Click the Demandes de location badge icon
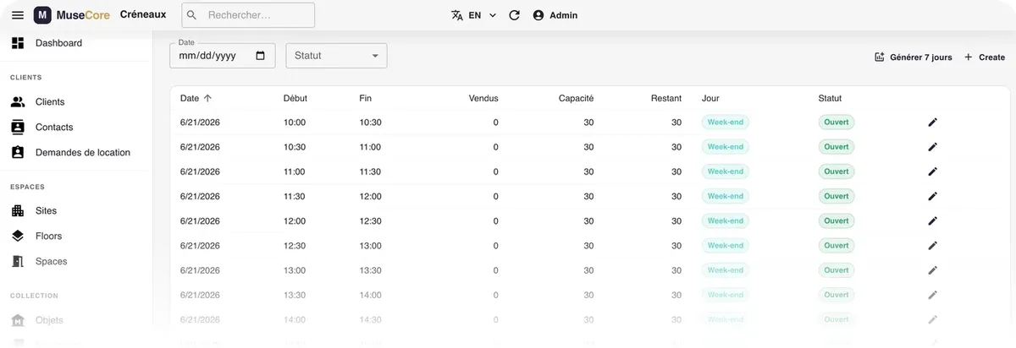This screenshot has width=1016, height=348. coord(18,153)
